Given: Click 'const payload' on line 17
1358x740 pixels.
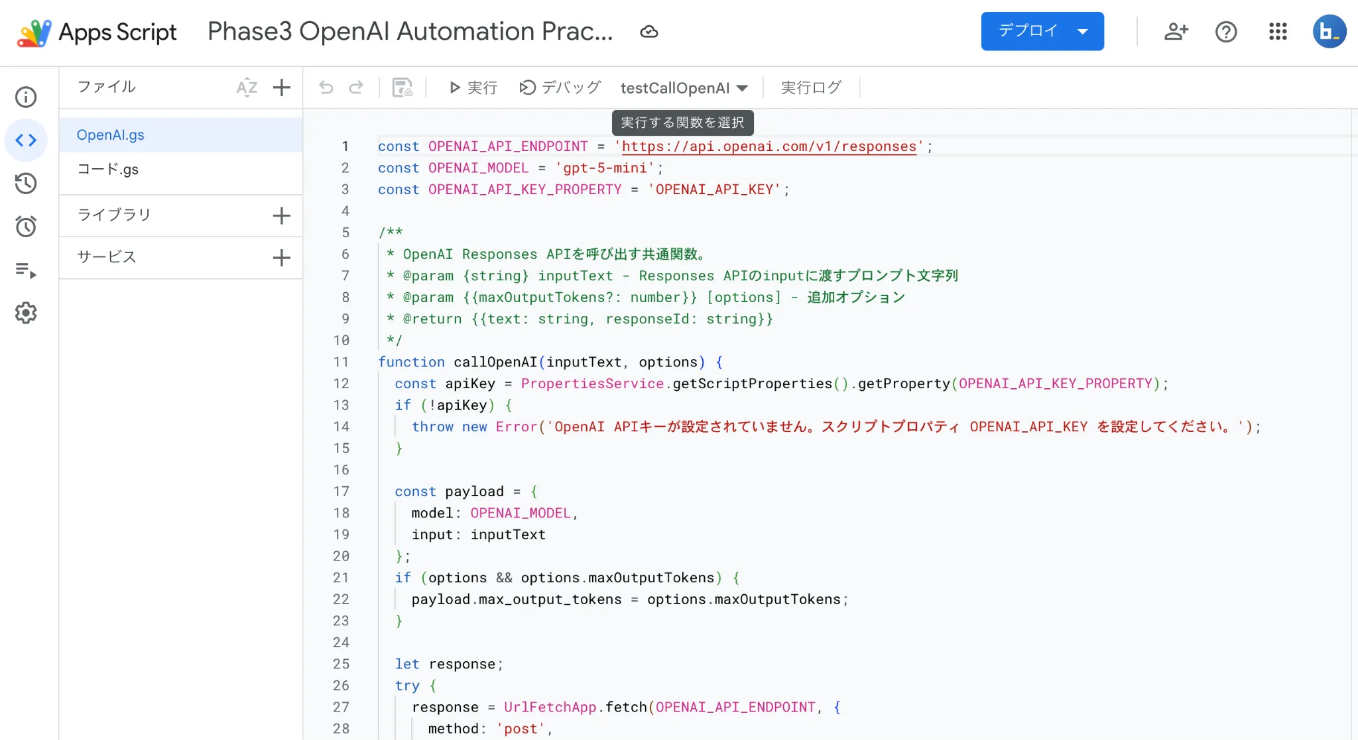Looking at the screenshot, I should point(449,492).
